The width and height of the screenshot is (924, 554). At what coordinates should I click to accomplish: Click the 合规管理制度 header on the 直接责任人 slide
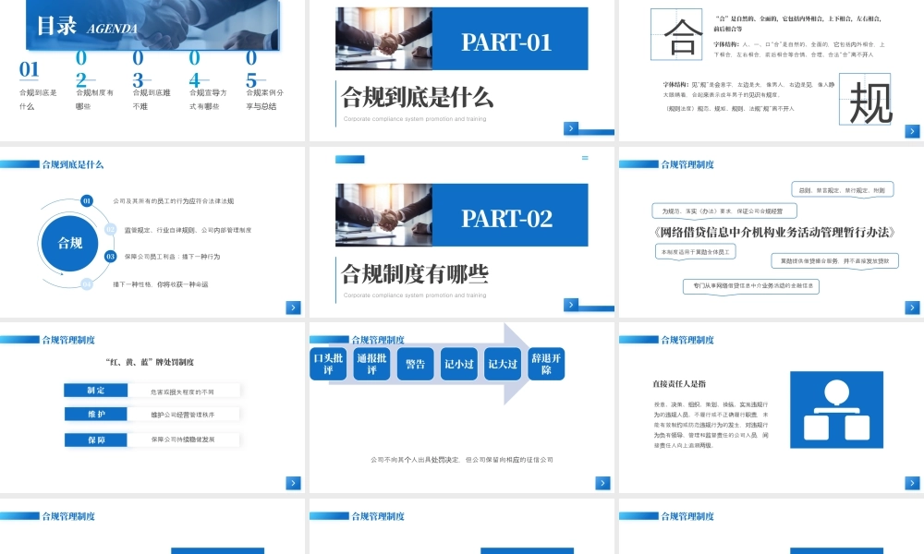click(687, 340)
